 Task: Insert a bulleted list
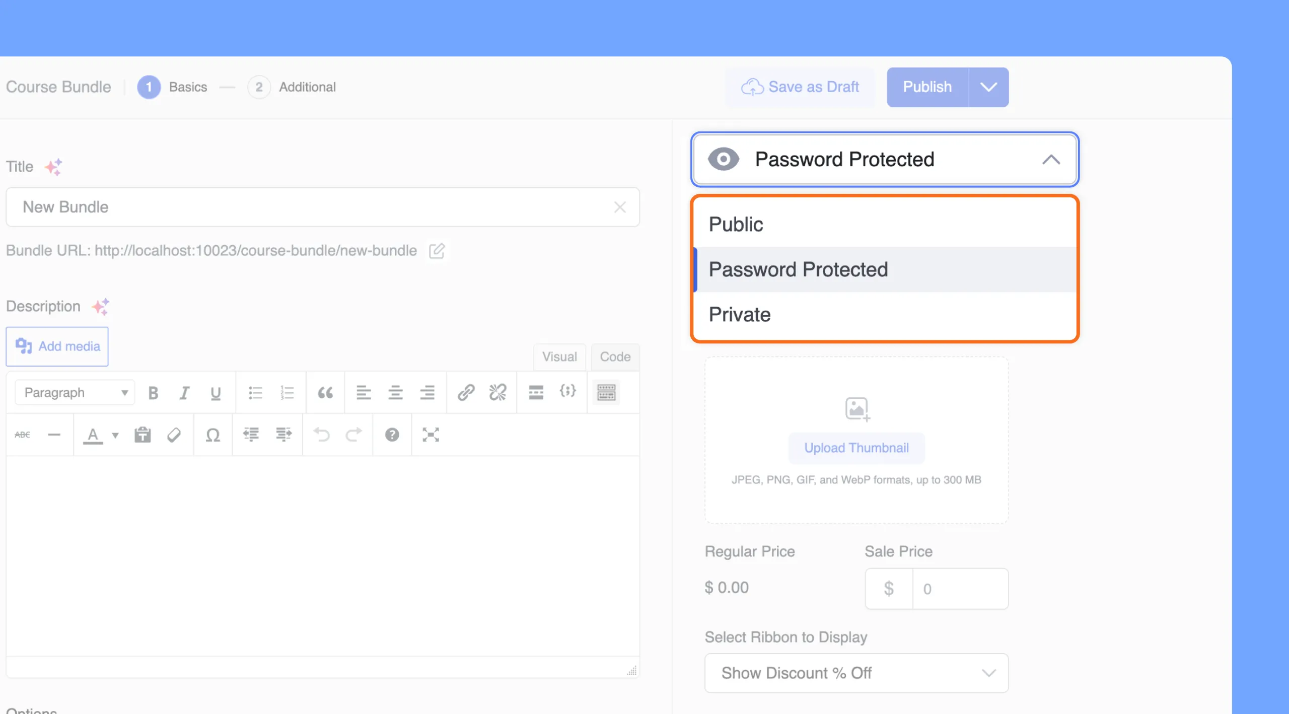(255, 393)
